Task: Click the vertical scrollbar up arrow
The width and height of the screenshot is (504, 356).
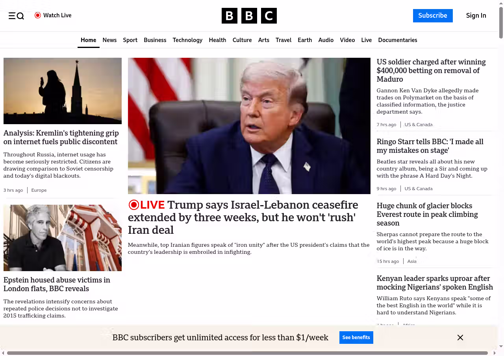Action: 501,3
